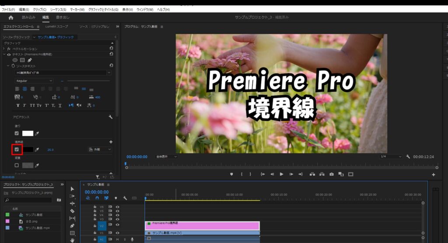
Task: Open the Edit menu
Action: pyautogui.click(x=24, y=10)
